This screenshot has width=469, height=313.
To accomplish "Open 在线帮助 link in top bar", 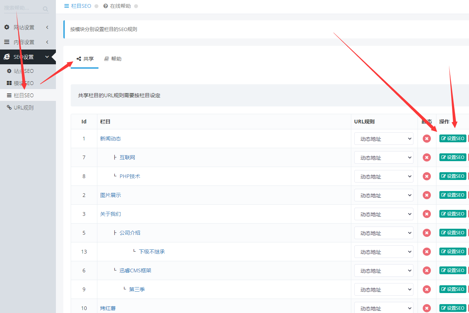I will coord(117,6).
